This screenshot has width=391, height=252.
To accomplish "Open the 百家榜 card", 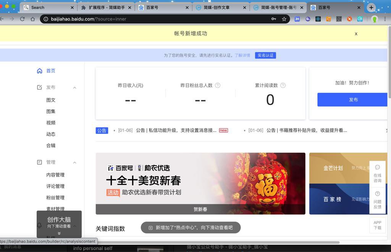I will [339, 199].
